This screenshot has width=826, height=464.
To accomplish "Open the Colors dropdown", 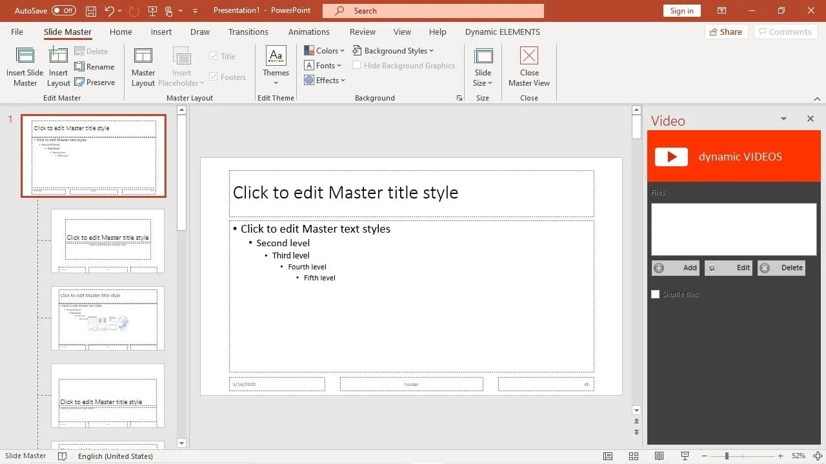I will [325, 50].
